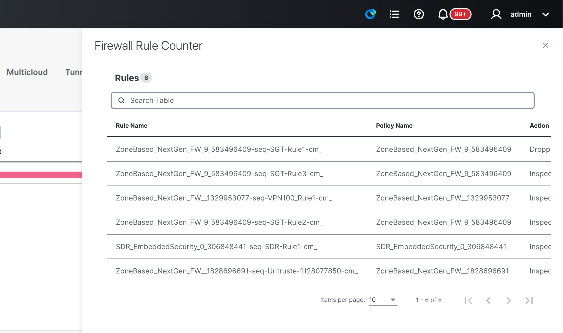563x333 pixels.
Task: Sort by Action column header
Action: pos(539,125)
